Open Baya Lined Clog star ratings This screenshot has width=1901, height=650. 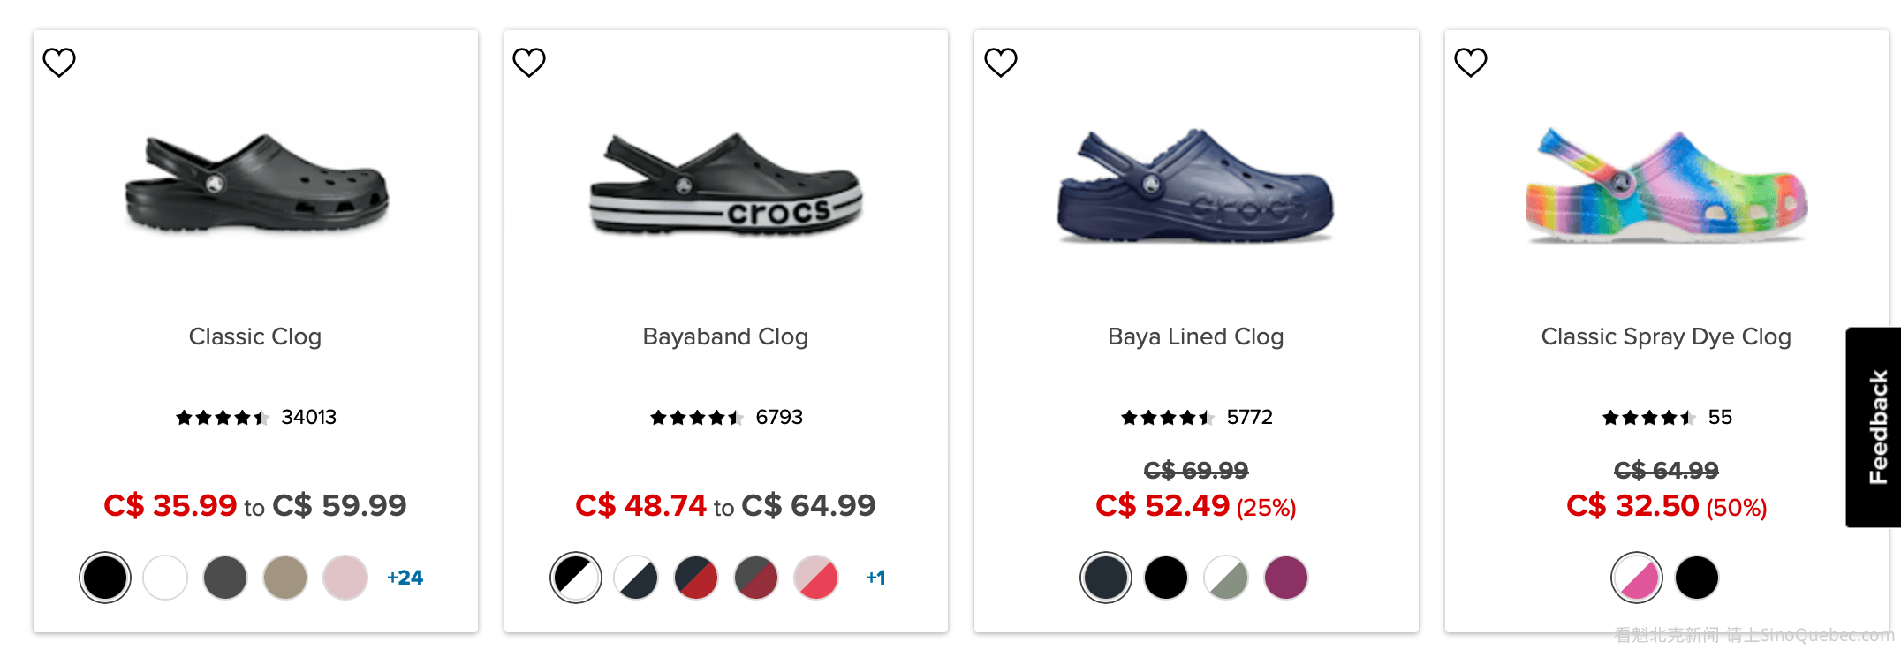[1167, 418]
